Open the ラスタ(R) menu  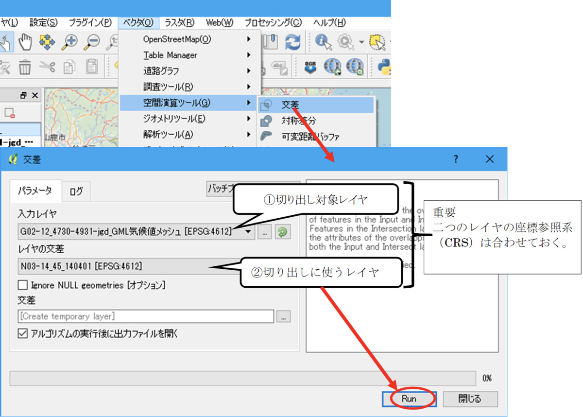[179, 23]
